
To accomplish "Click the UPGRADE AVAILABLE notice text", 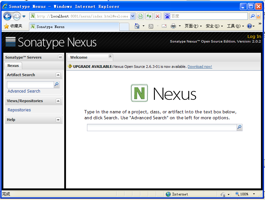I will (x=130, y=67).
